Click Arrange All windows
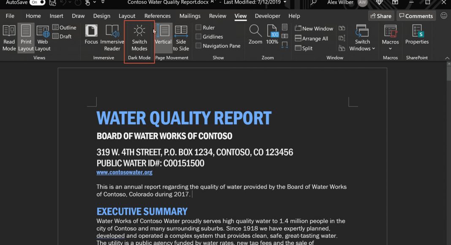The width and height of the screenshot is (451, 245). click(x=312, y=38)
